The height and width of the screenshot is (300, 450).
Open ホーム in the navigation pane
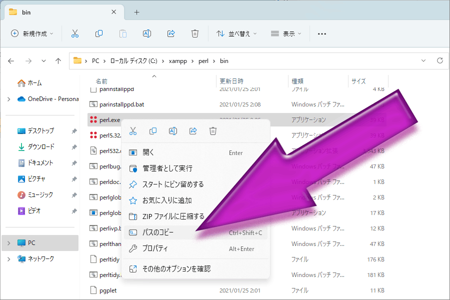click(30, 83)
